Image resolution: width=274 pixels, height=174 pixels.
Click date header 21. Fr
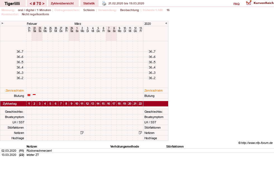pyautogui.click(x=29, y=30)
